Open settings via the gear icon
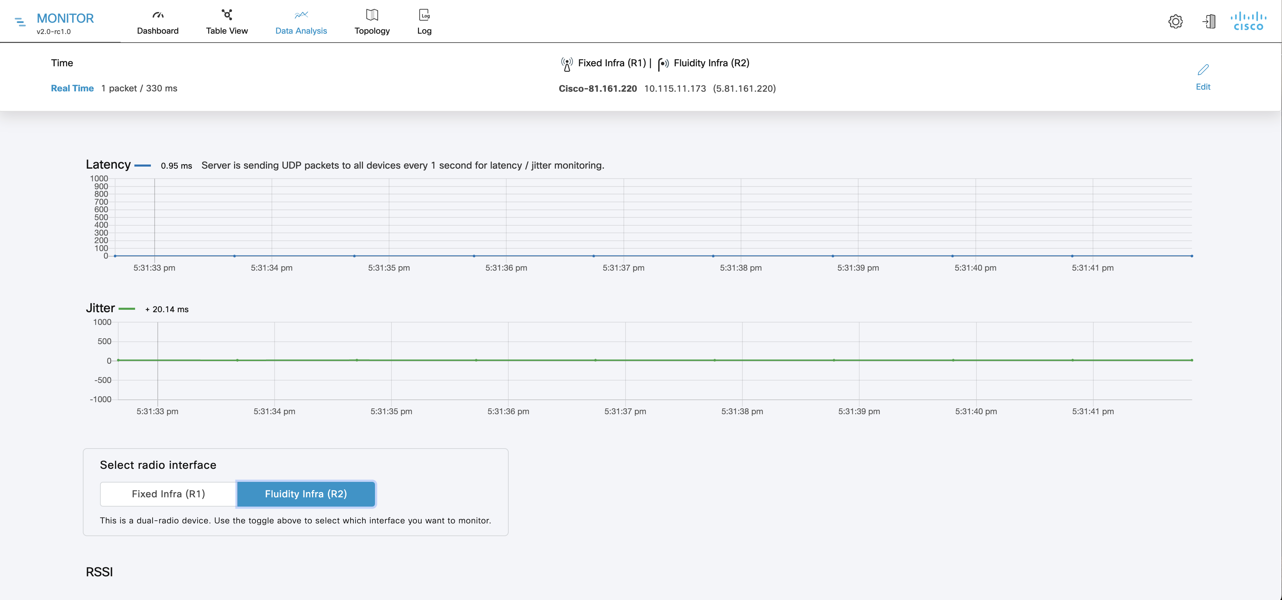Viewport: 1282px width, 600px height. (1175, 21)
